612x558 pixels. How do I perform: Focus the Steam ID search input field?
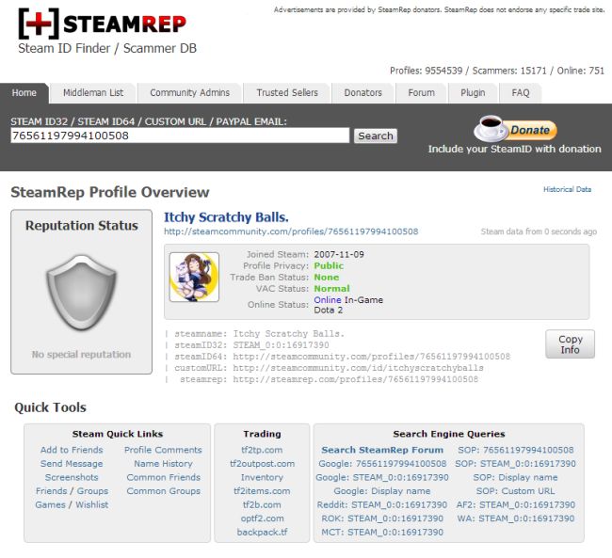click(x=180, y=136)
